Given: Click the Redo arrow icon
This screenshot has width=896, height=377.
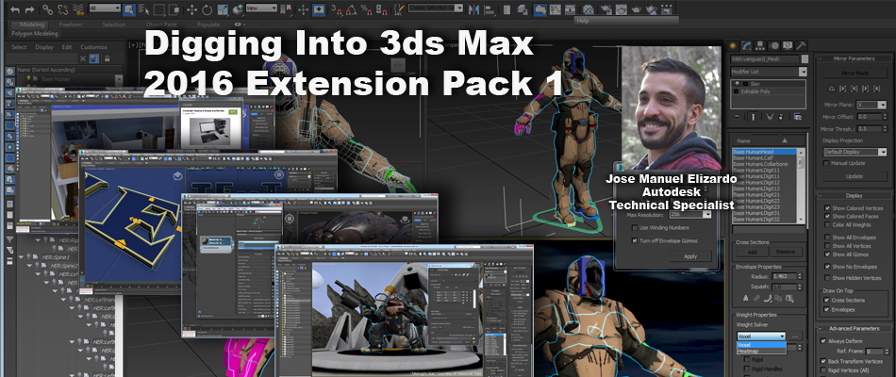Looking at the screenshot, I should pyautogui.click(x=30, y=9).
